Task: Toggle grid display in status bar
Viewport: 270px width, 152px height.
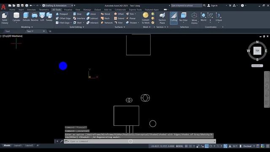Action: pyautogui.click(x=186, y=146)
